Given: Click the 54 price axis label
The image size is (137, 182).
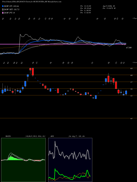Looking at the screenshot, I should point(131,89).
